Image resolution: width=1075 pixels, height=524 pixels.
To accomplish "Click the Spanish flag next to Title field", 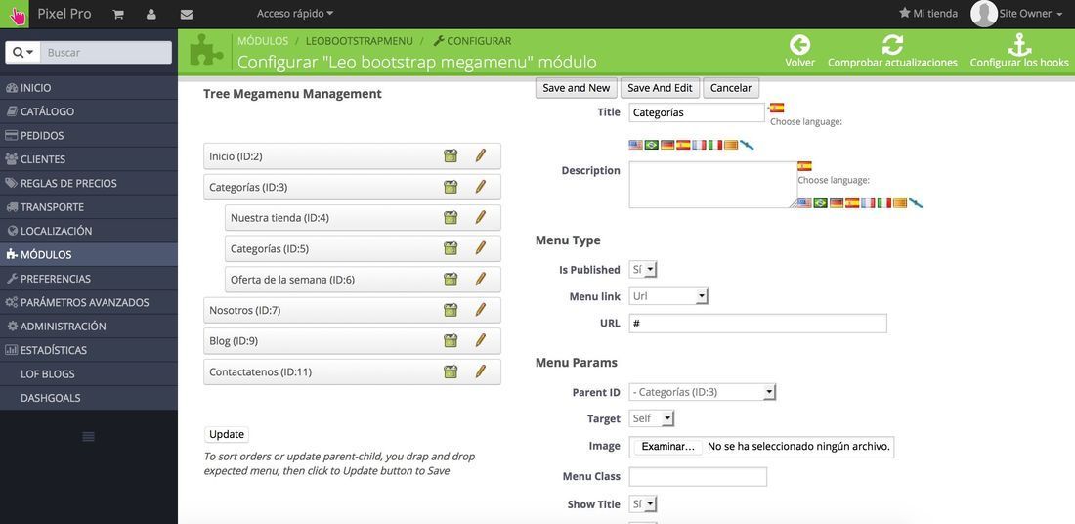I will coord(777,108).
